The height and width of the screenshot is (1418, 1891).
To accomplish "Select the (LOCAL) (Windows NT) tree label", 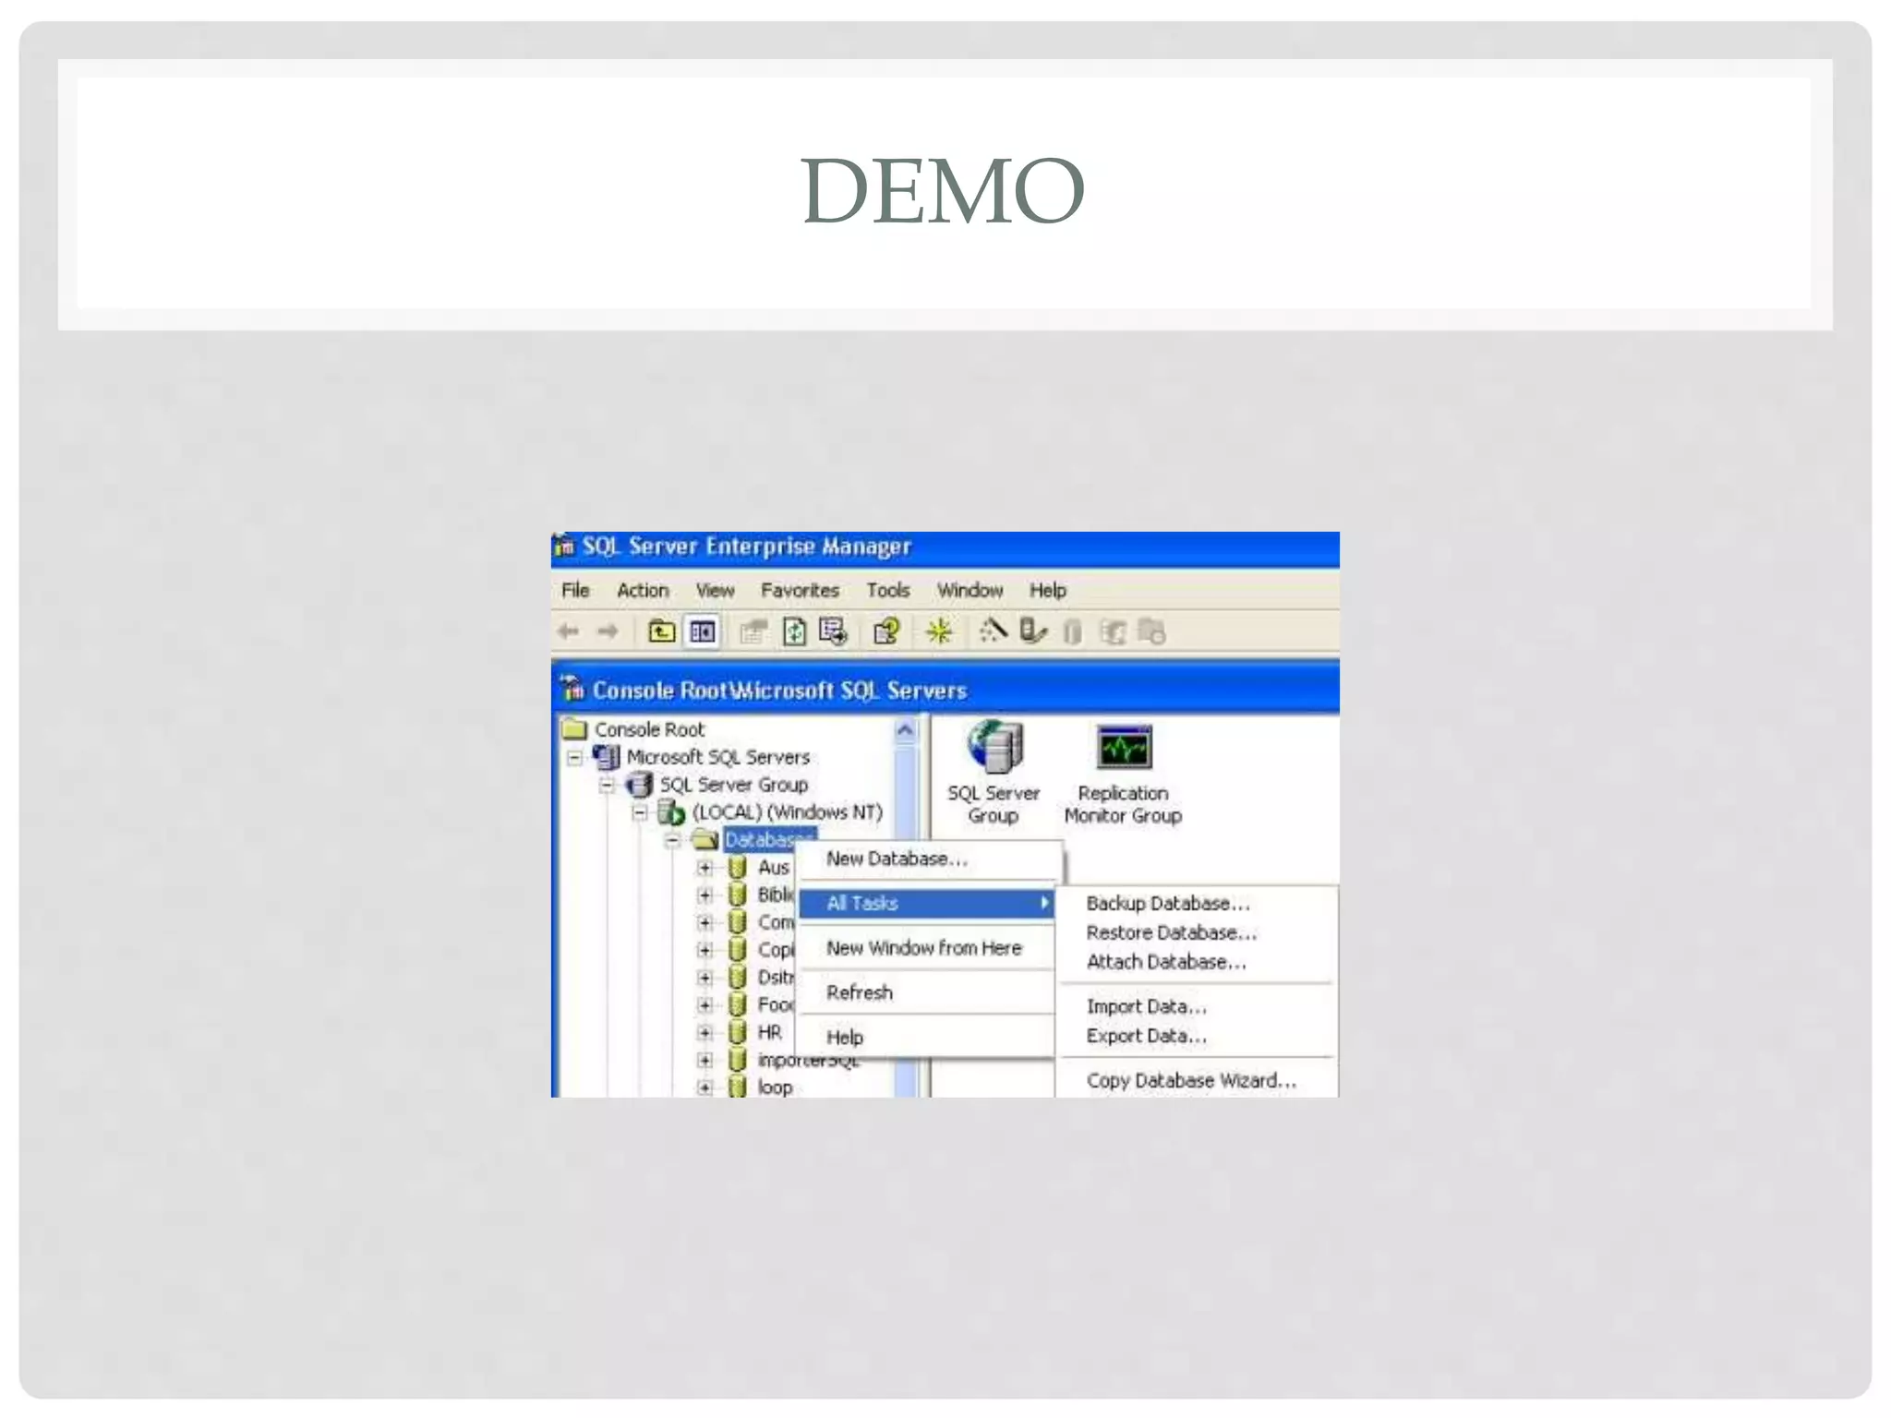I will [788, 812].
